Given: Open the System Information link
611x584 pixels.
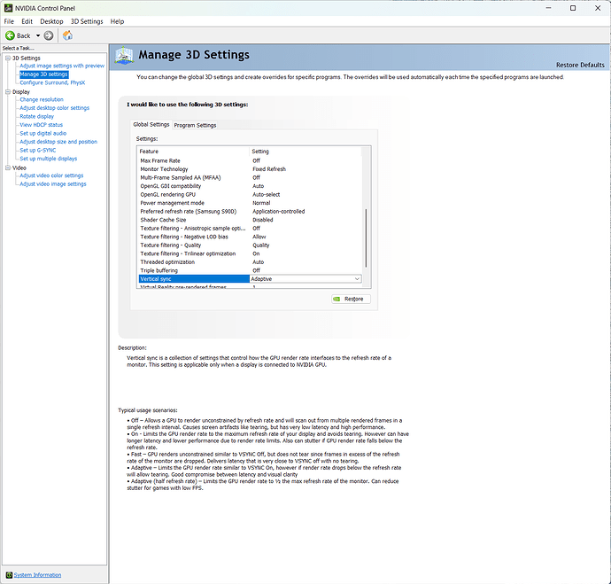Looking at the screenshot, I should 37,575.
